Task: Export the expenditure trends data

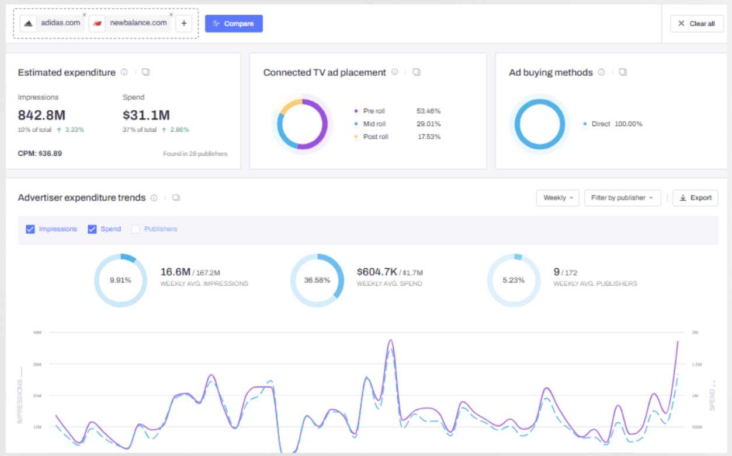Action: (x=695, y=198)
